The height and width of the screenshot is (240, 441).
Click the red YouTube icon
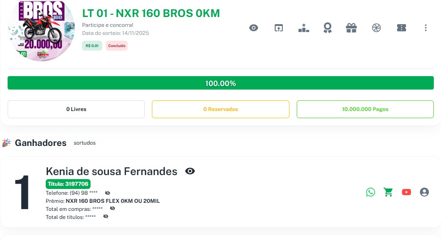click(x=406, y=192)
